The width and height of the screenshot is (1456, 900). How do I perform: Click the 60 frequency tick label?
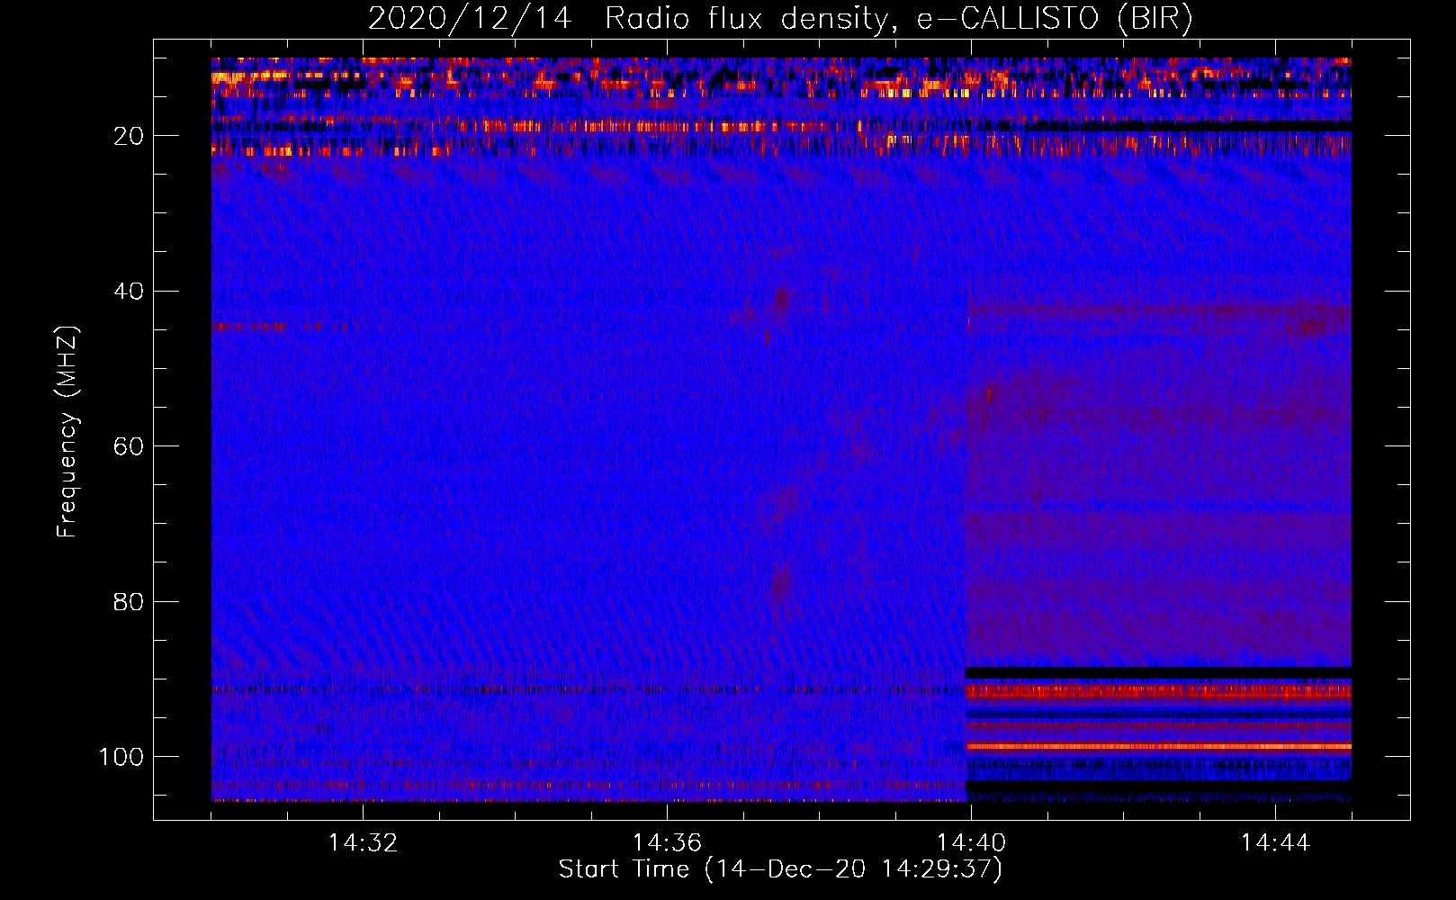pyautogui.click(x=129, y=446)
